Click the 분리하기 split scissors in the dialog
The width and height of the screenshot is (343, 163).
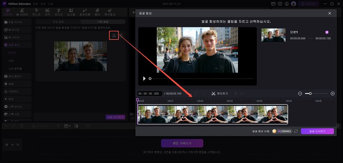220,93
